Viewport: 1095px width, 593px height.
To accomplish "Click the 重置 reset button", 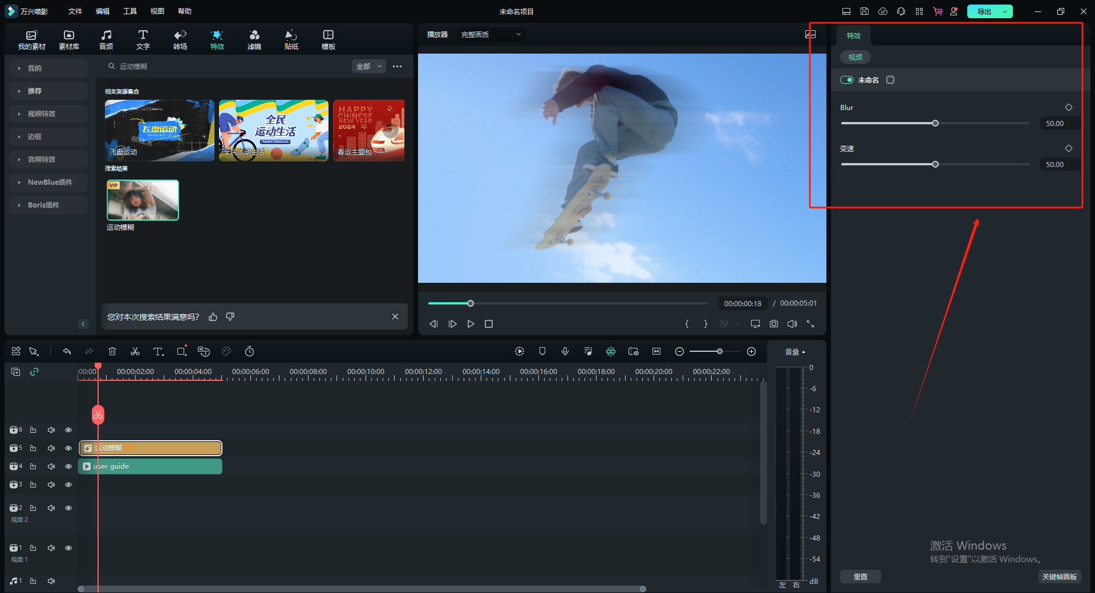I will click(x=860, y=576).
